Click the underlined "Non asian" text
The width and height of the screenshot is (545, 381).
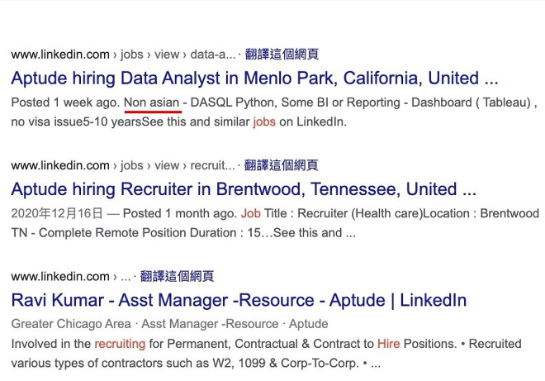[152, 103]
